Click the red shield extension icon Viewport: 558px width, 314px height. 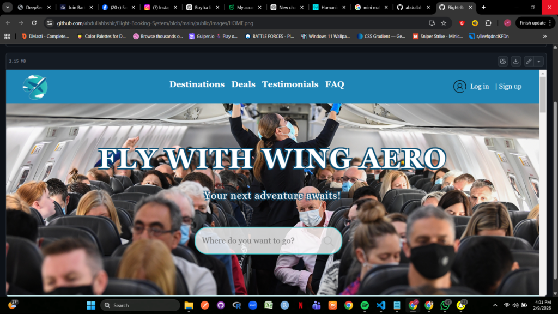coord(462,23)
